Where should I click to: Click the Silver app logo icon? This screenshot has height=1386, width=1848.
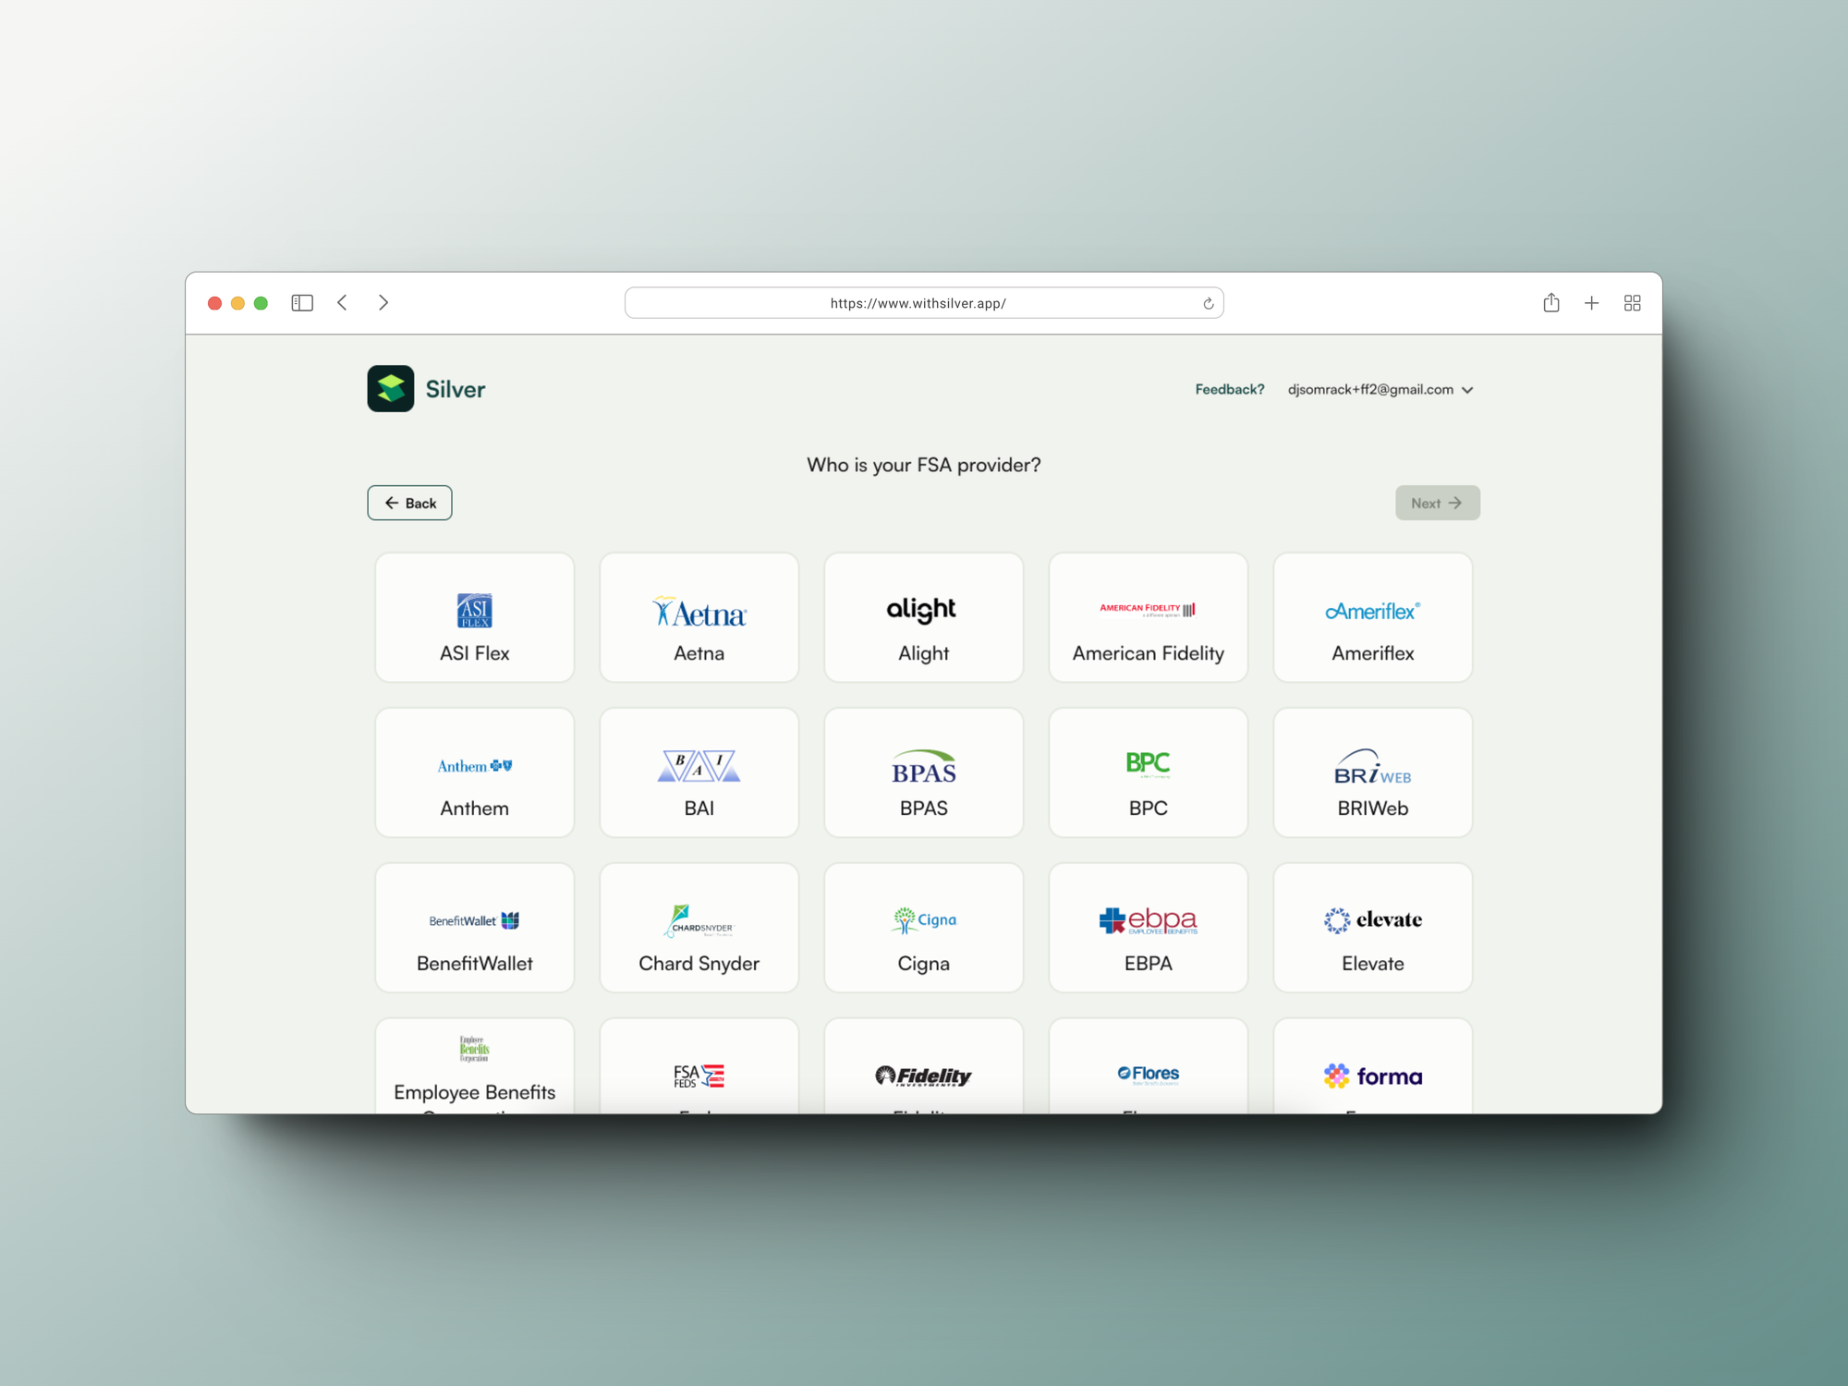point(390,389)
